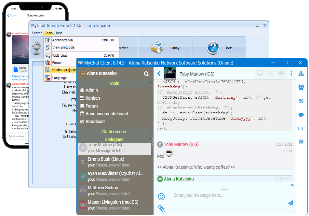Click the gear icon in server toolbar

[x=37, y=48]
